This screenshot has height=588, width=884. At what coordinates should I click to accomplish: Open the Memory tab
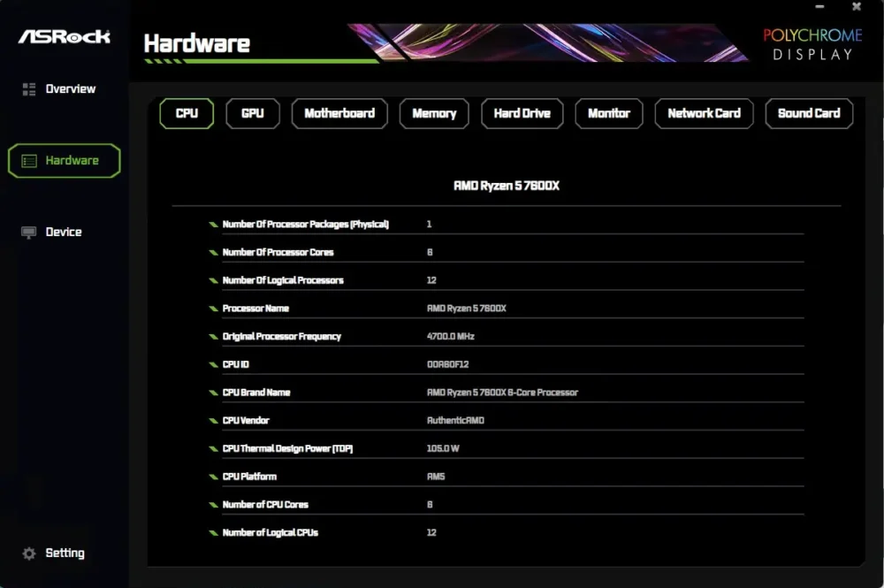[434, 113]
